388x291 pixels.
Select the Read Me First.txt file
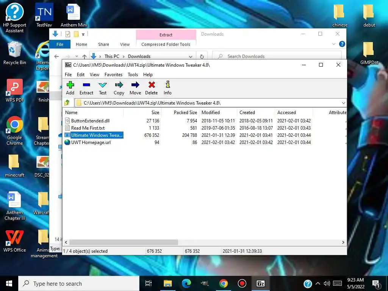point(88,128)
